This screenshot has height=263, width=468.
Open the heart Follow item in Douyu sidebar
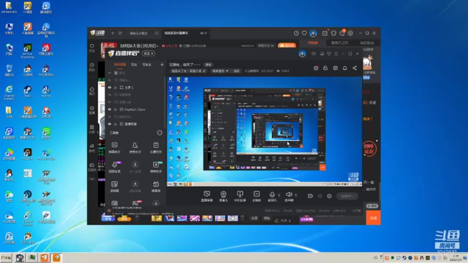click(92, 48)
